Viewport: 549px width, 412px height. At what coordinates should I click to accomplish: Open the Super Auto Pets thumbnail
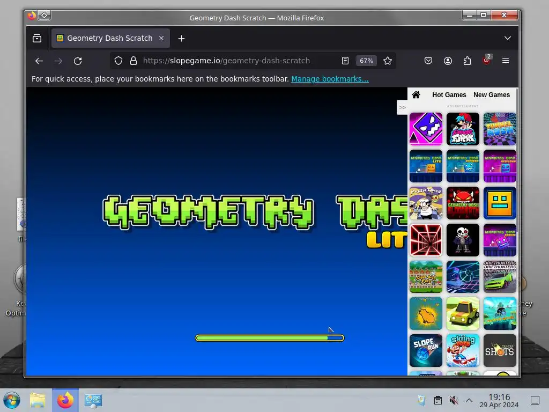426,277
